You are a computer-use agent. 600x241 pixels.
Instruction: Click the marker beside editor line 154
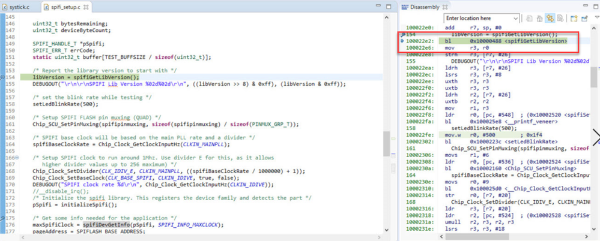click(x=2, y=77)
